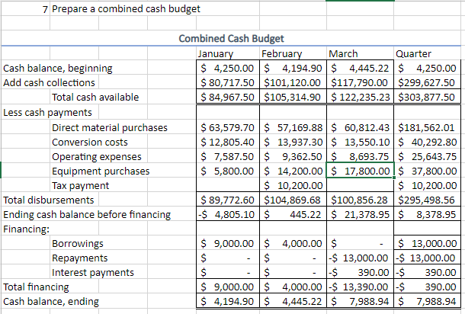
Task: Click the 'Total financing' label
Action: pyautogui.click(x=36, y=287)
